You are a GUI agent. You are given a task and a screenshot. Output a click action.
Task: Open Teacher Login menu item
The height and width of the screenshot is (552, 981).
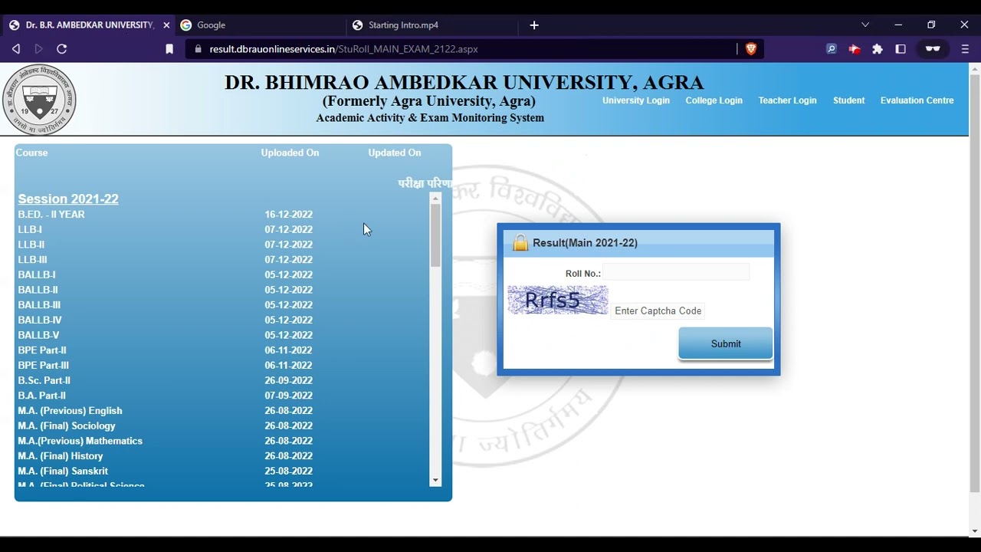coord(787,100)
